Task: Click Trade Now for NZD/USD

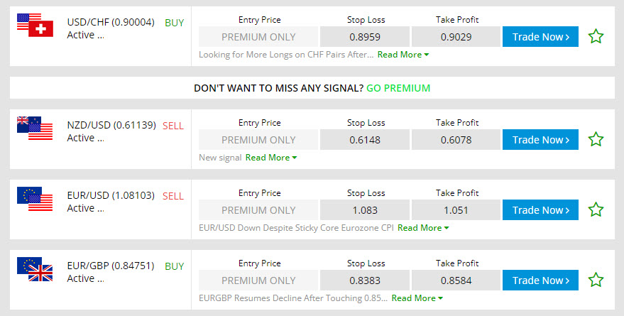Action: tap(540, 140)
